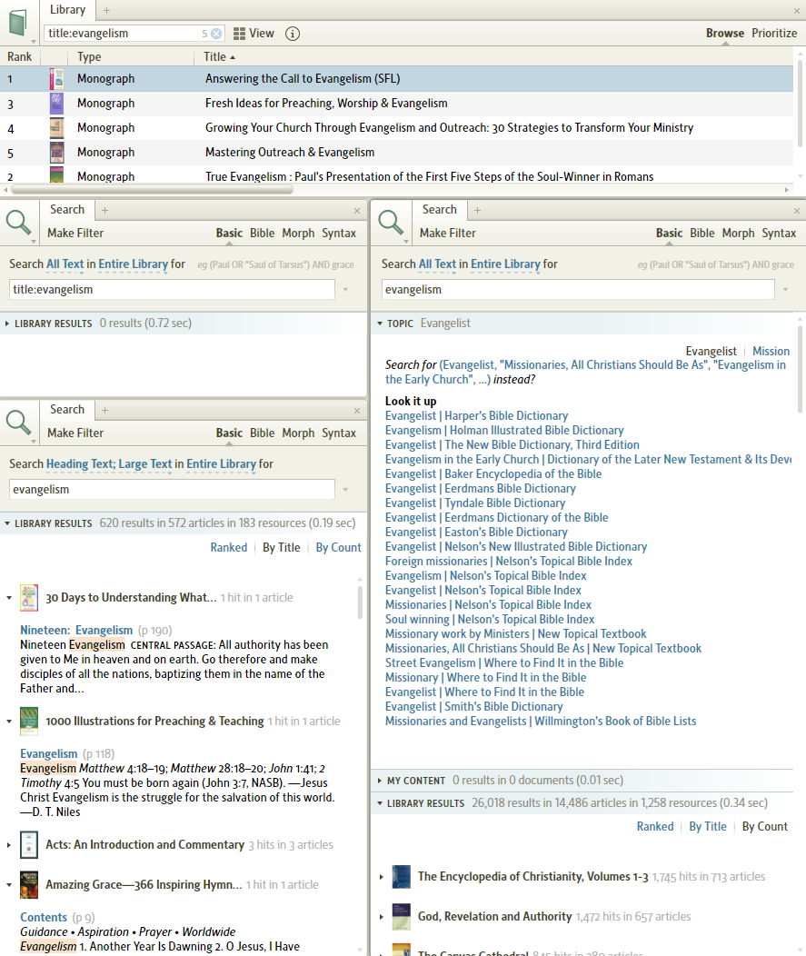Open Street Evangelism in Where to Find It

504,663
